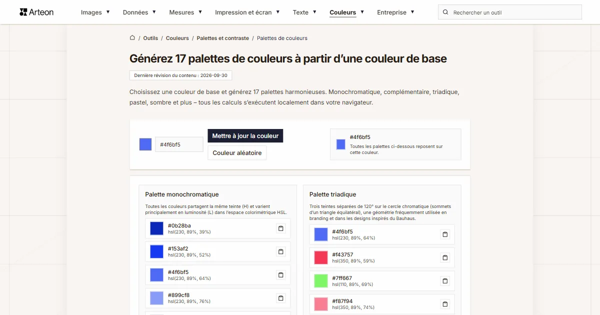
Task: Open the Données menu
Action: pyautogui.click(x=139, y=12)
